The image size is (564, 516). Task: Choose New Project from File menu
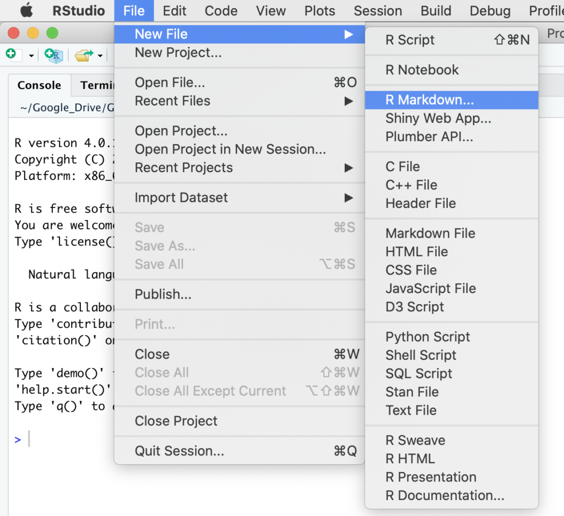240,52
